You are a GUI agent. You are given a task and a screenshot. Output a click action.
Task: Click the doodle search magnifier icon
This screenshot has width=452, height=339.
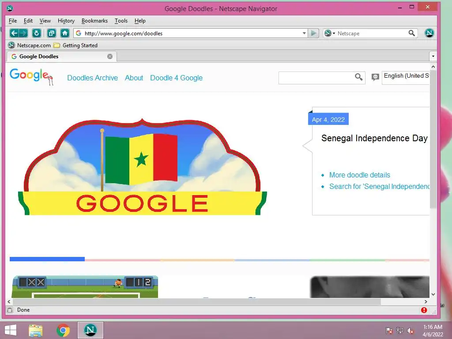pos(358,77)
